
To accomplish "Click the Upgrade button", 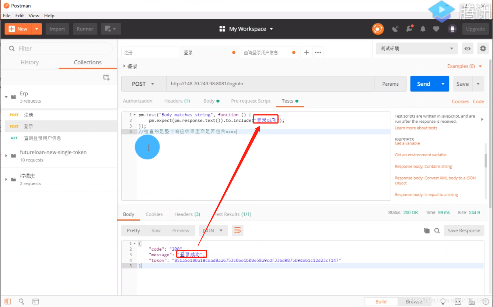I will [475, 29].
